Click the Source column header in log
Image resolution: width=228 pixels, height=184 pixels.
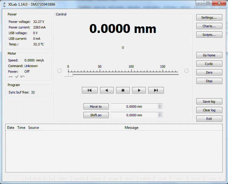(x=34, y=128)
